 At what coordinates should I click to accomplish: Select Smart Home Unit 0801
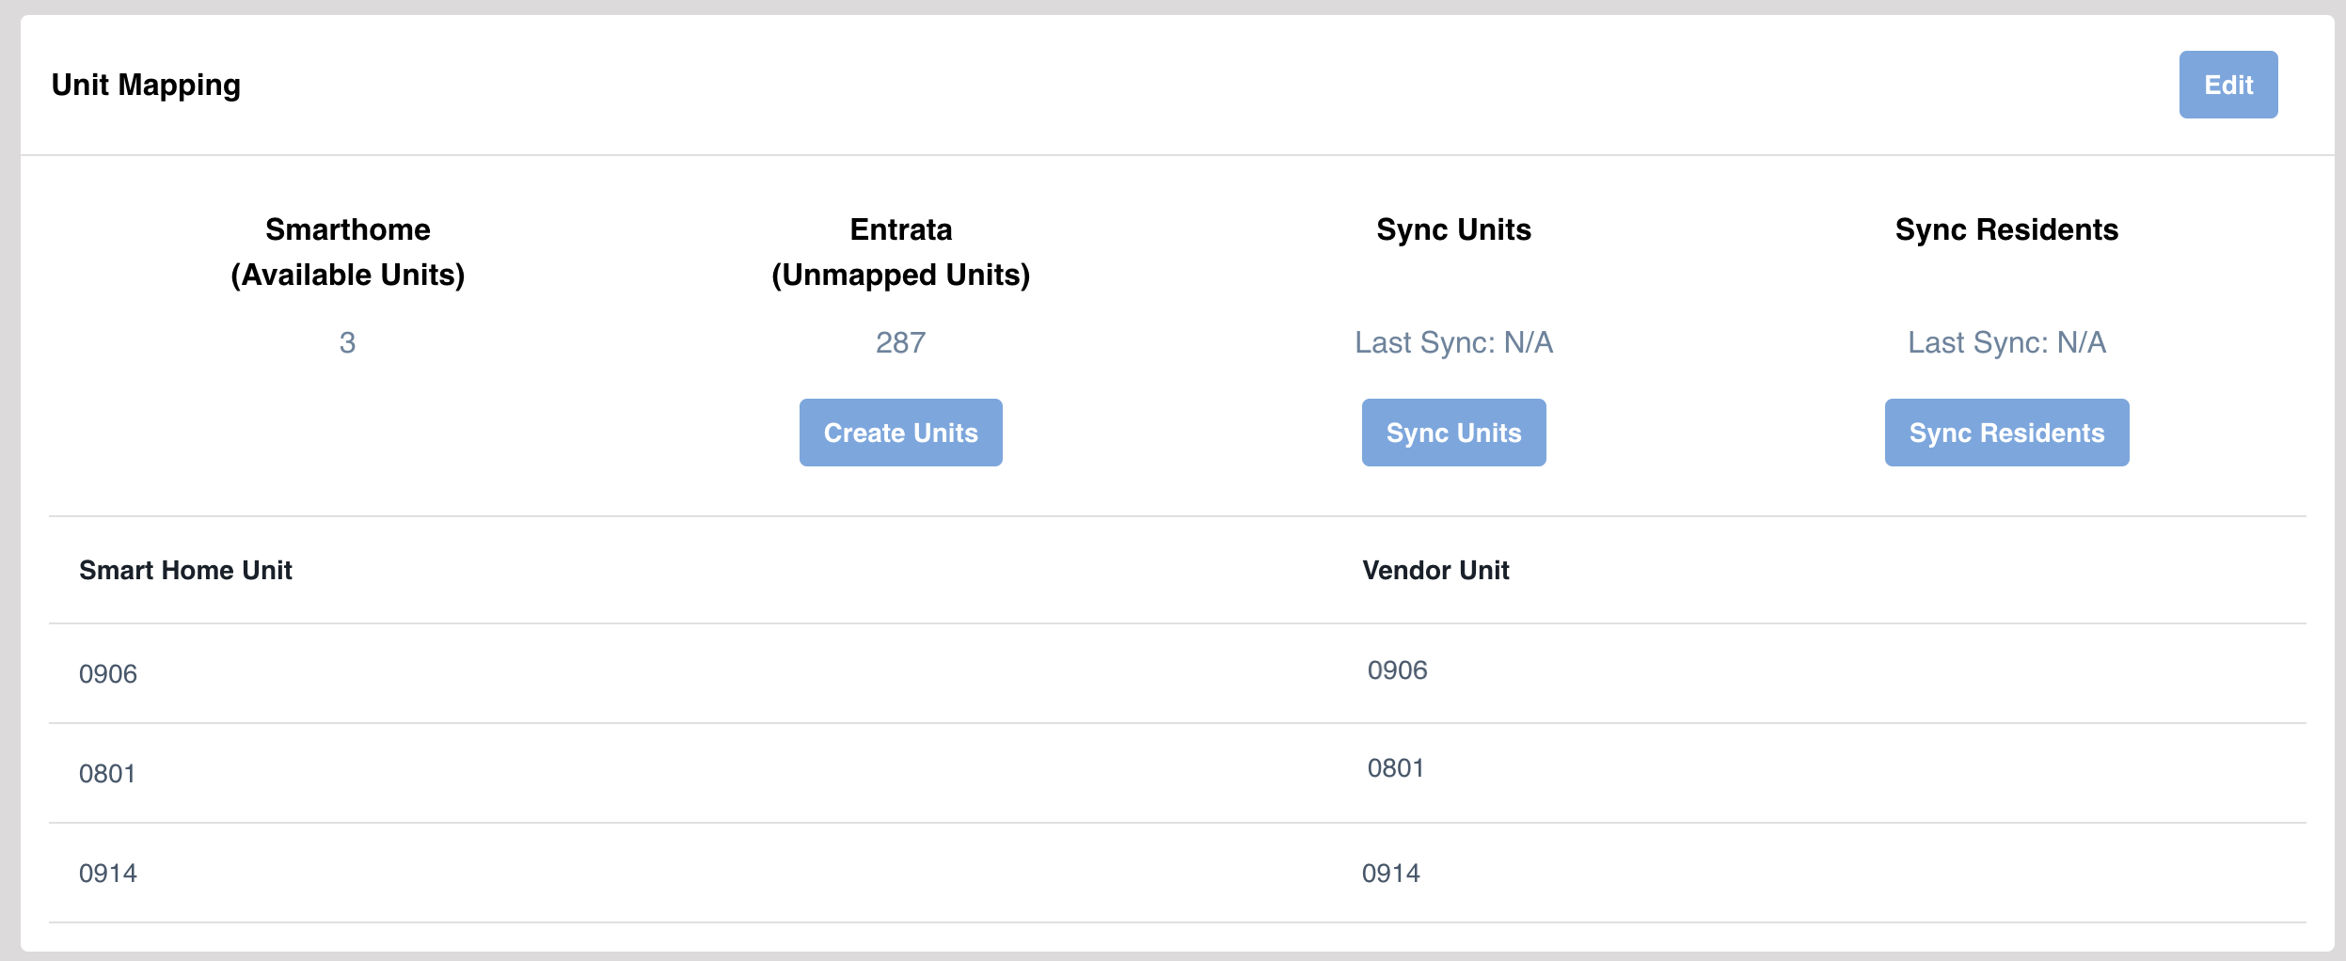click(x=107, y=773)
